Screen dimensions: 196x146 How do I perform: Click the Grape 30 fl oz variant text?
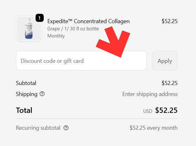(73, 29)
